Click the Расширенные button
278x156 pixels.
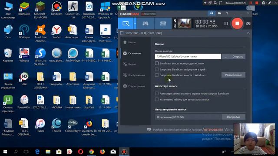233,75
